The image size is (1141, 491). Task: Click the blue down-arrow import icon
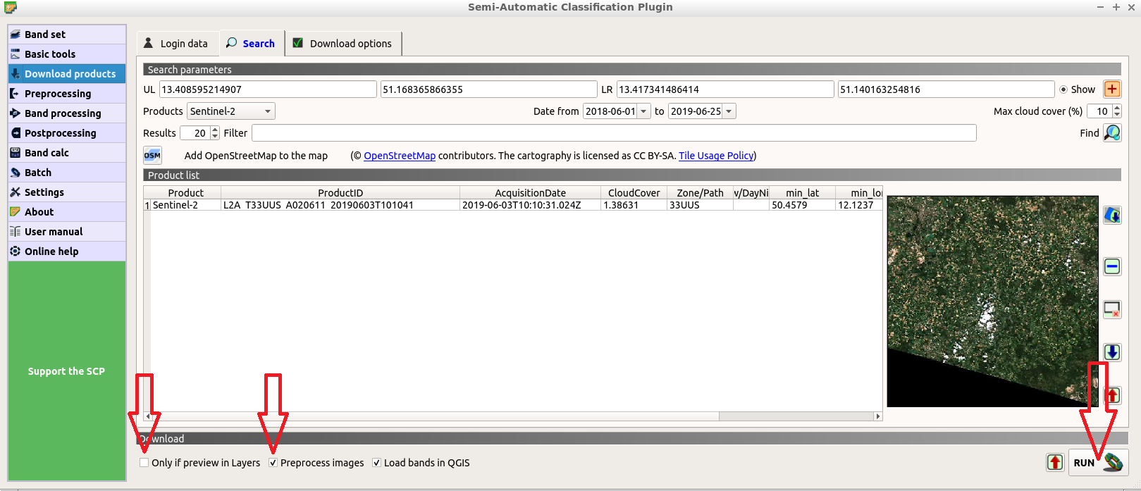(x=1112, y=352)
